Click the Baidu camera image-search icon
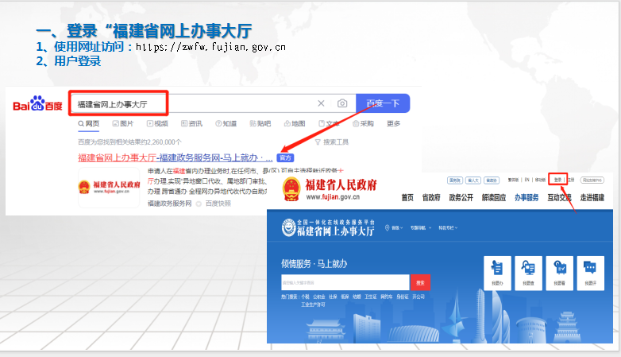Image resolution: width=621 pixels, height=357 pixels. [x=342, y=103]
